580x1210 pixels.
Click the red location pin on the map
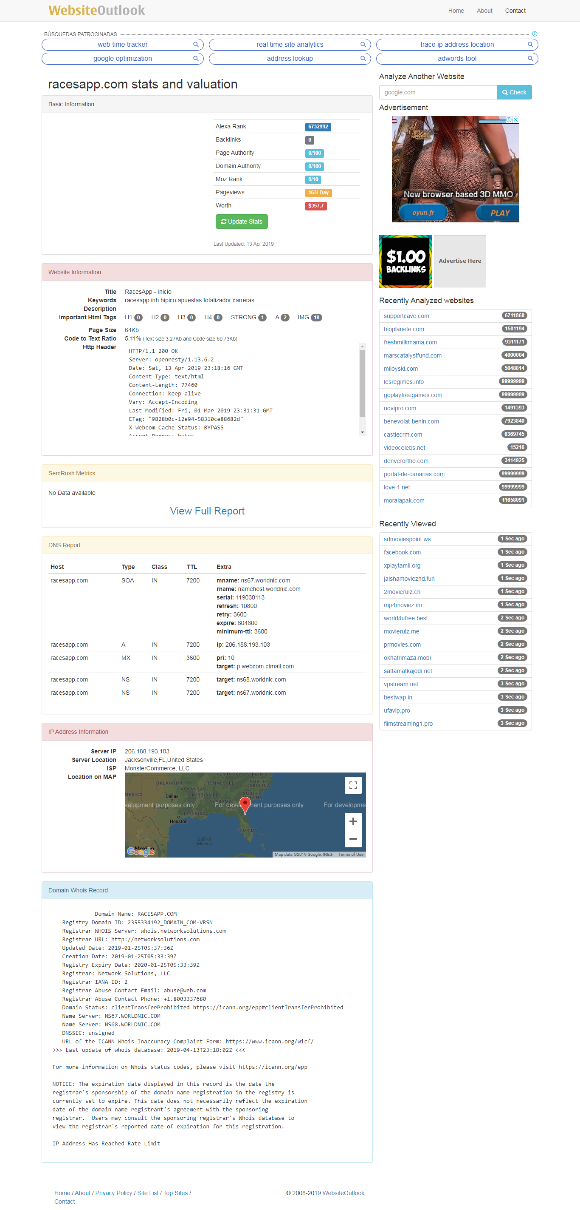[245, 805]
